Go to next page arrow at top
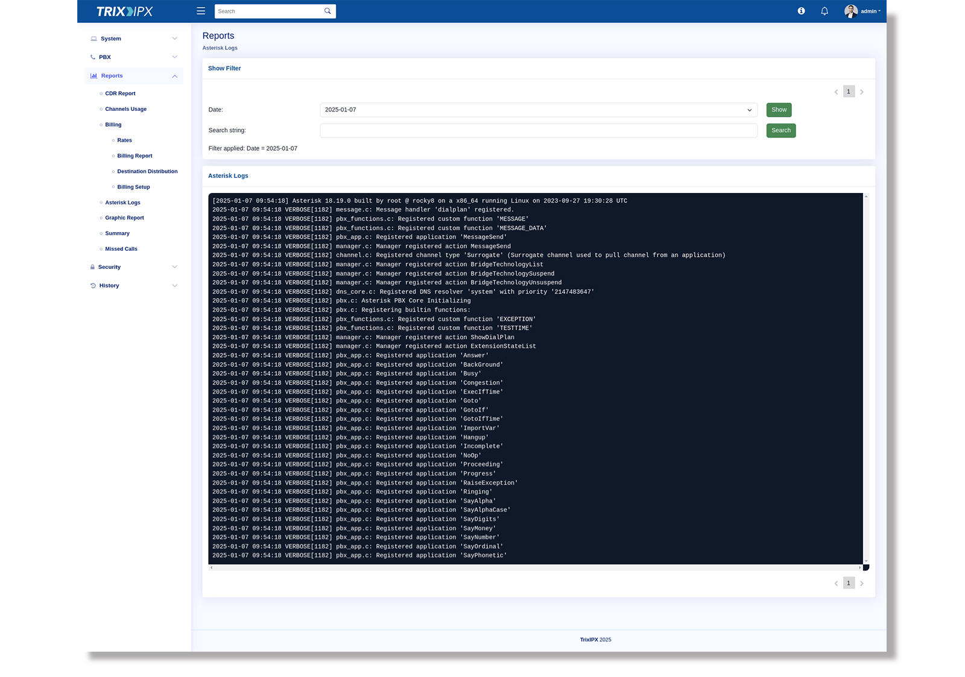 pyautogui.click(x=862, y=92)
